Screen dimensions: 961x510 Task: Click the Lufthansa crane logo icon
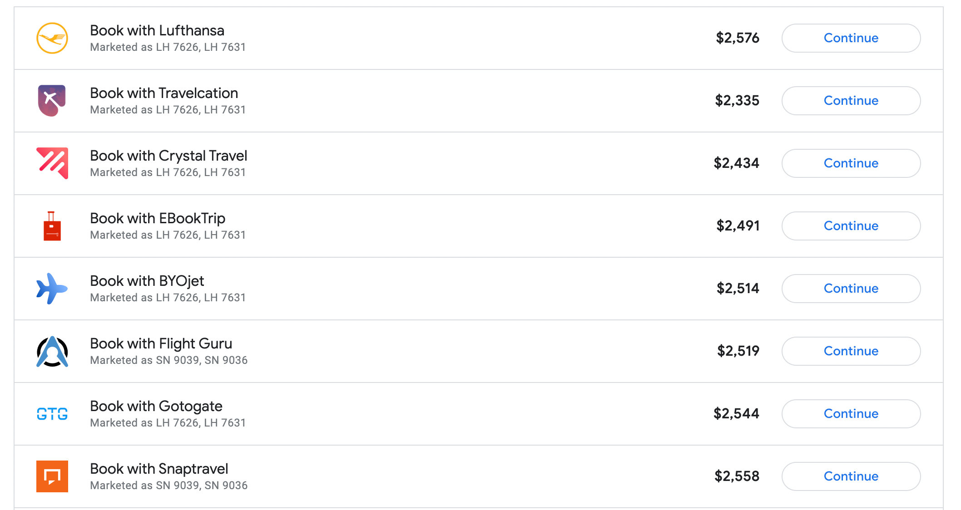coord(52,38)
